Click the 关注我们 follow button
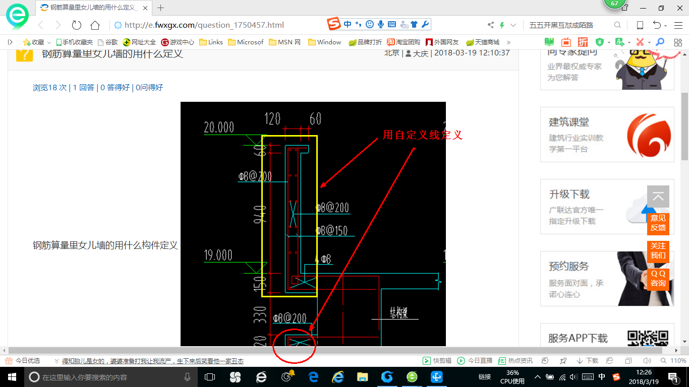The width and height of the screenshot is (689, 387). [658, 250]
